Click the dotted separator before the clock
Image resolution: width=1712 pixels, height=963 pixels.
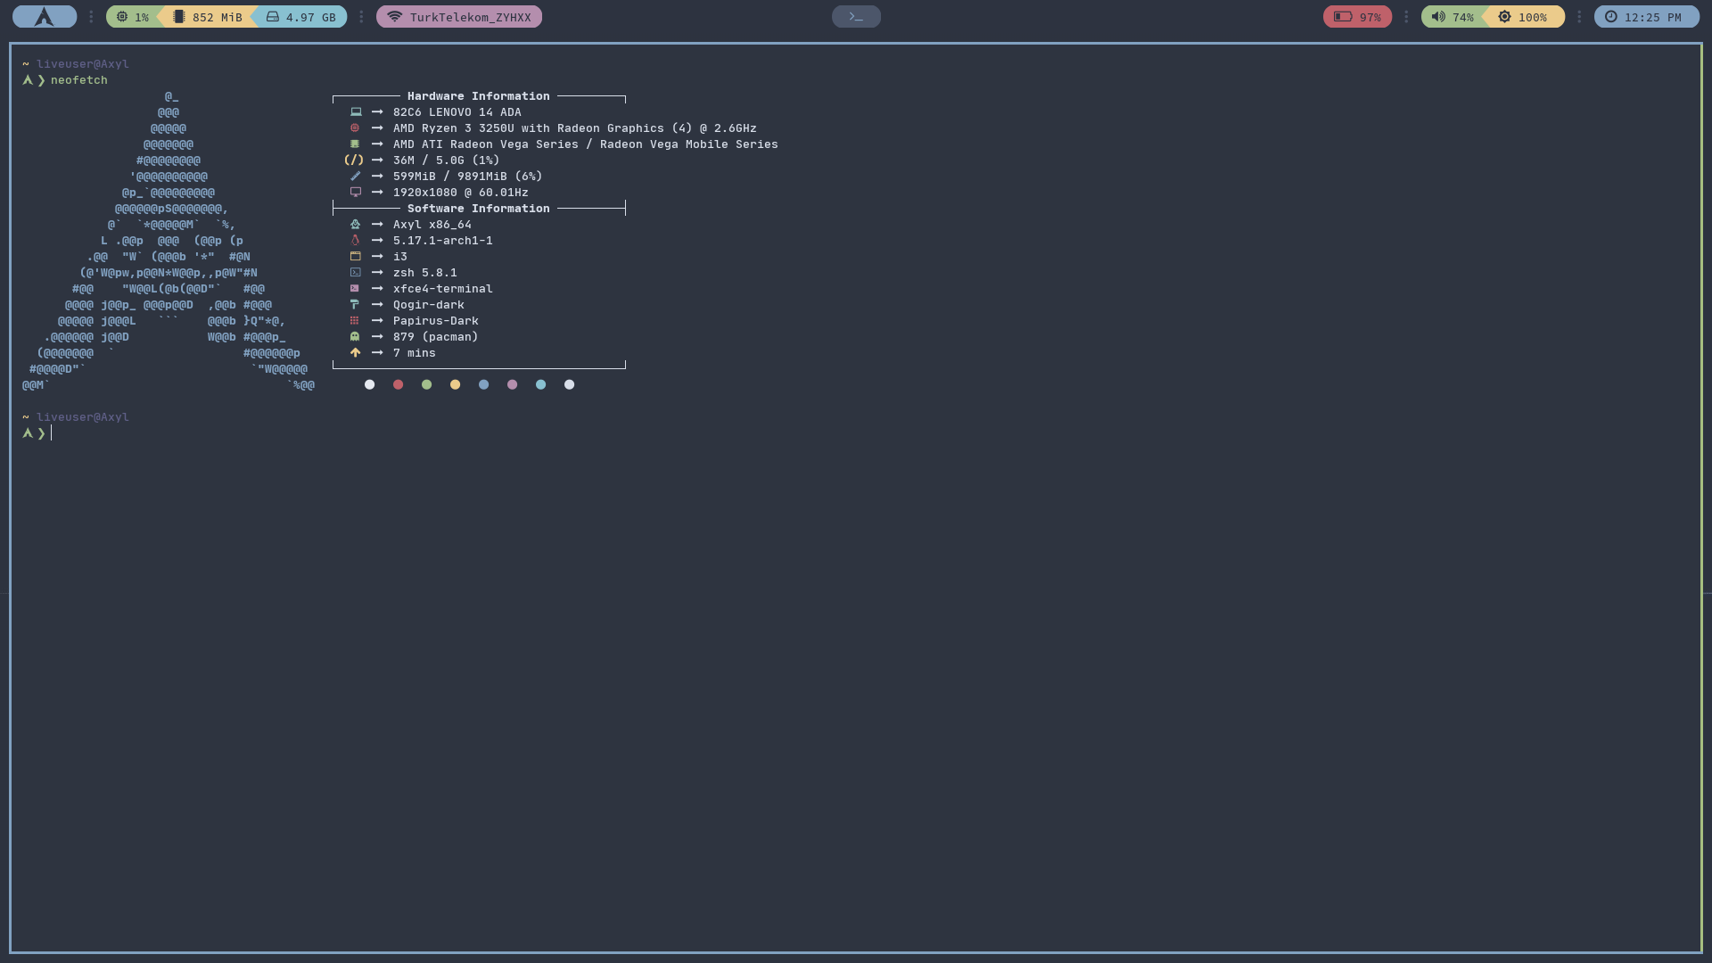pos(1579,17)
